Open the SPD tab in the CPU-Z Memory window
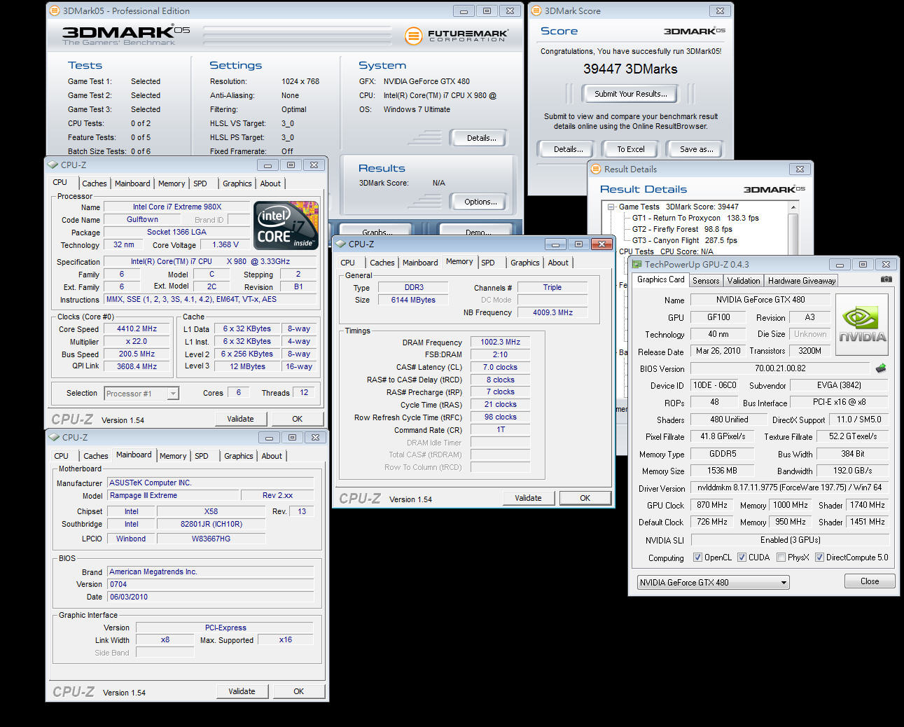The width and height of the screenshot is (904, 727). (x=488, y=263)
